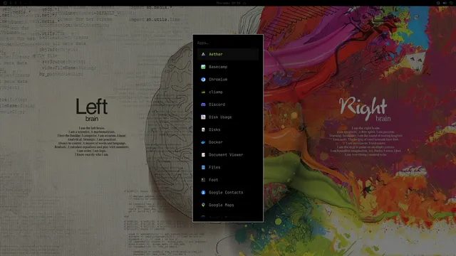
Task: Launch Disk Usage analyzer
Action: coord(228,117)
